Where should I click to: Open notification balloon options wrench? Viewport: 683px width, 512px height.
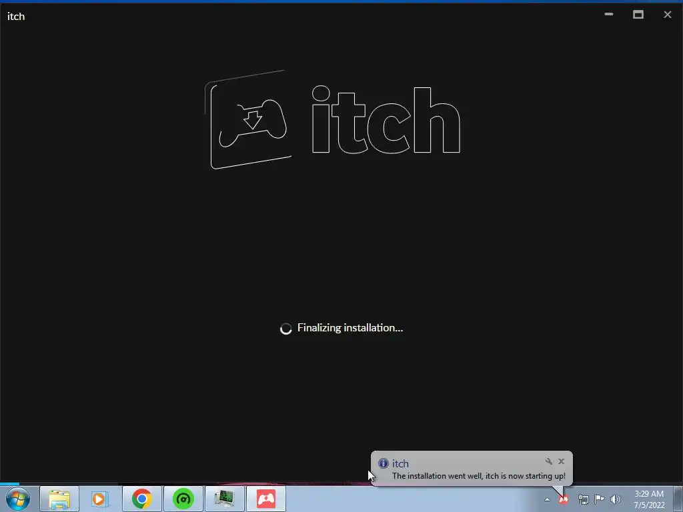549,461
